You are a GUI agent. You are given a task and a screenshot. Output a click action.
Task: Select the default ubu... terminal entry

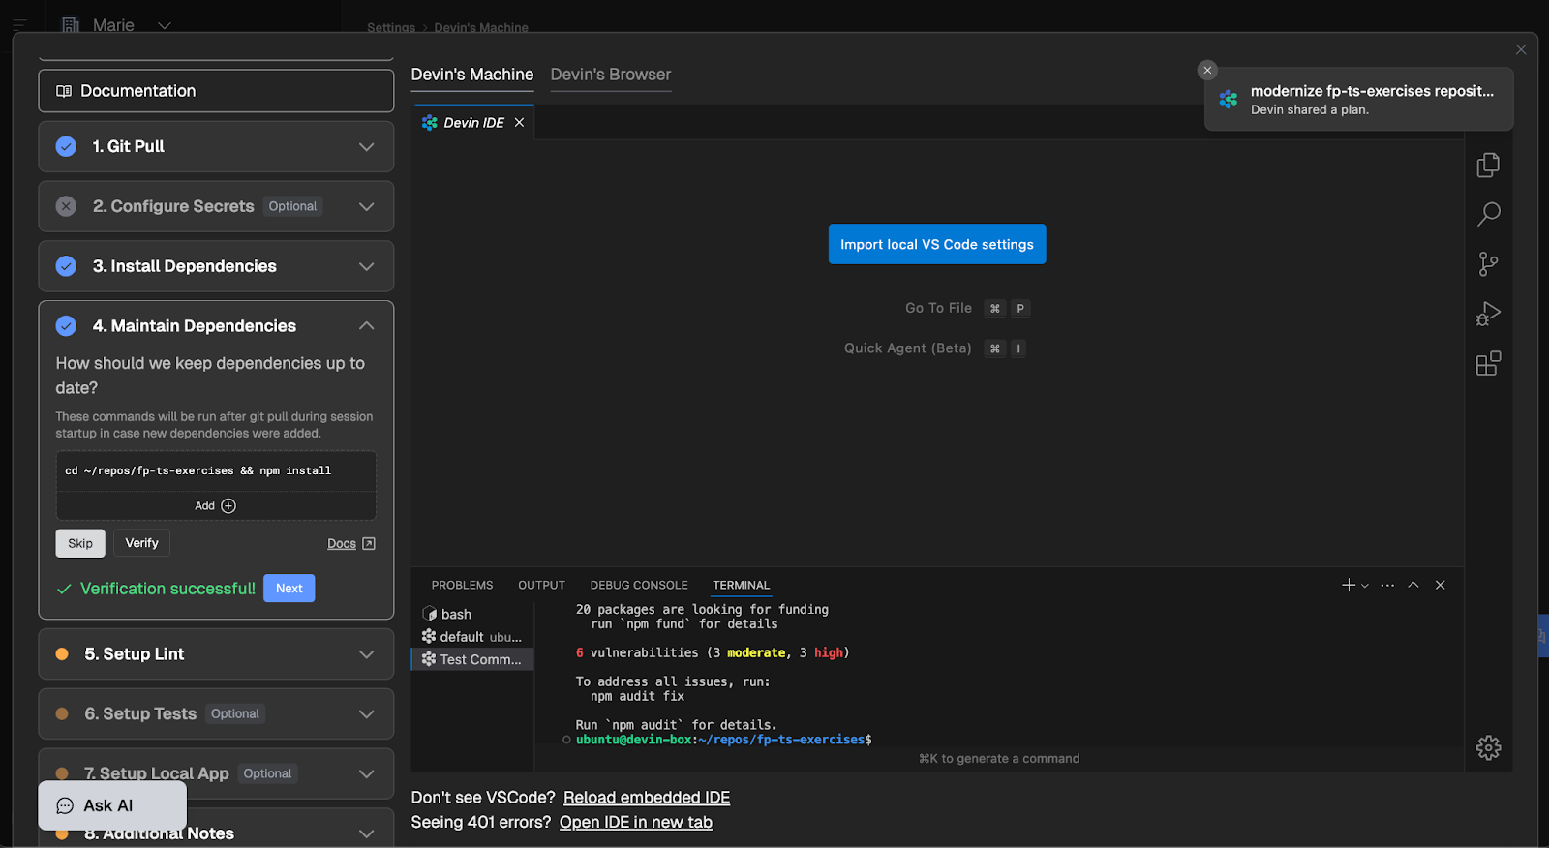coord(472,637)
